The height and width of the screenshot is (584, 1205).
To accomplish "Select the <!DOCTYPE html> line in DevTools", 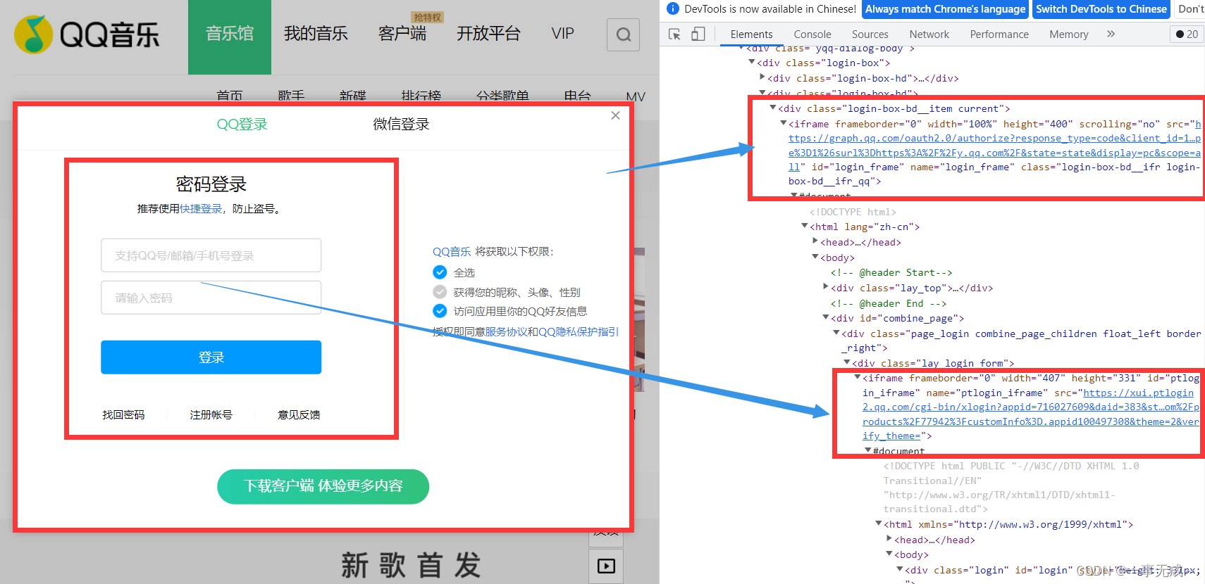I will (853, 212).
